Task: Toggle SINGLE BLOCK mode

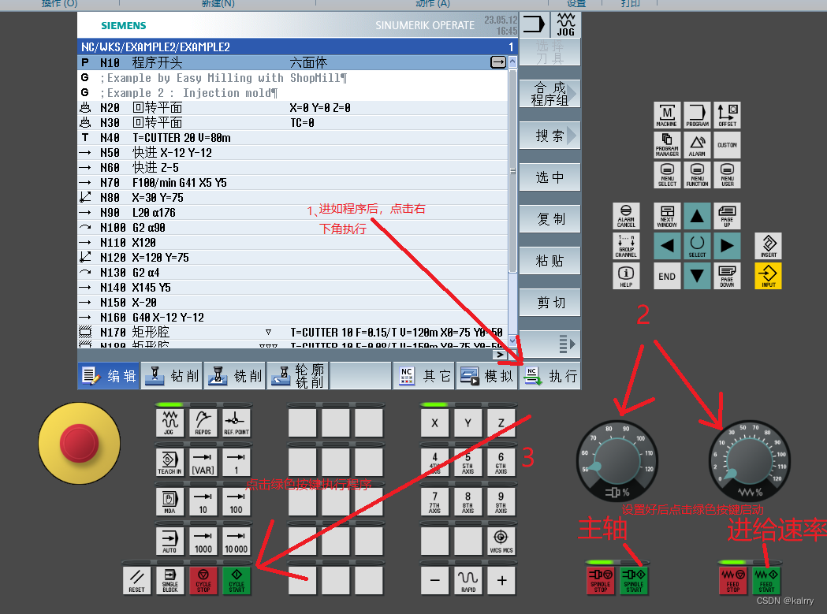Action: [169, 581]
